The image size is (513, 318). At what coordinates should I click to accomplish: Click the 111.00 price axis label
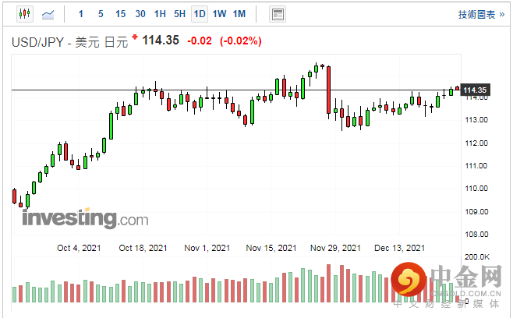point(476,166)
